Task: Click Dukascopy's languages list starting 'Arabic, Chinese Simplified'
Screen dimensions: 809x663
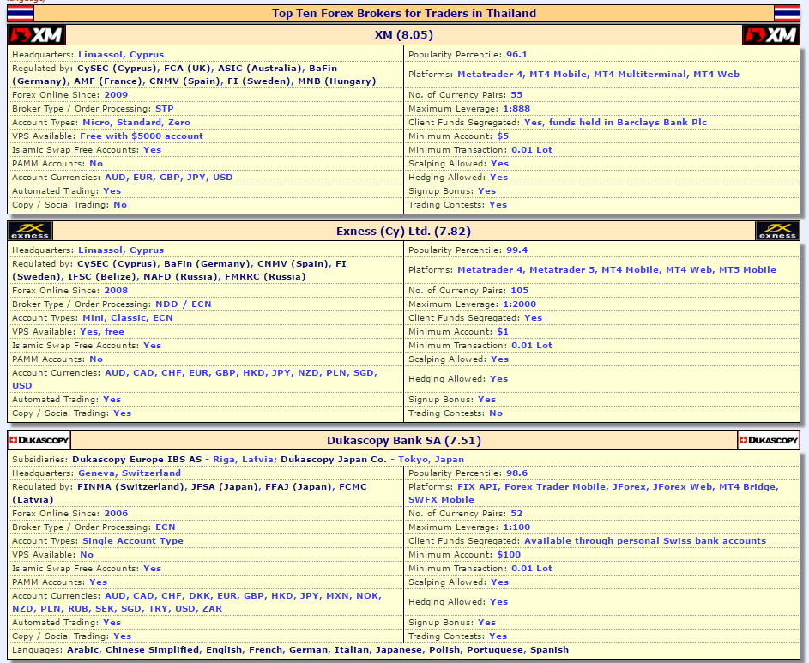Action: [x=317, y=650]
